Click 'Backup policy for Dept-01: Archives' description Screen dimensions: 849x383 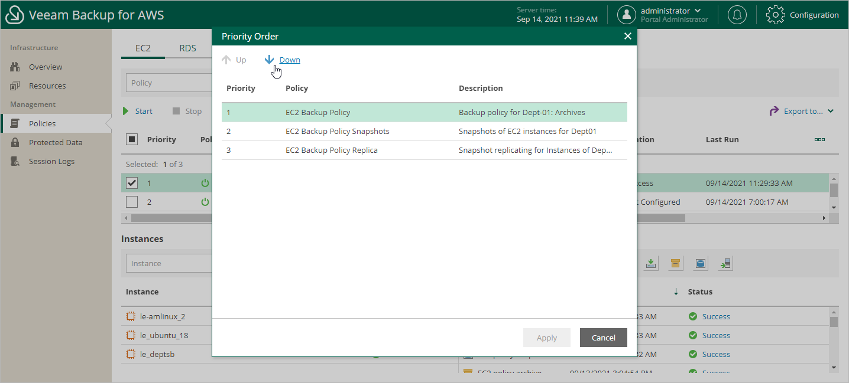[x=522, y=112]
